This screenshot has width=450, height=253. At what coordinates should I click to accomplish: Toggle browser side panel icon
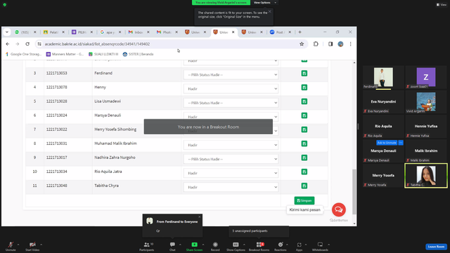point(330,44)
